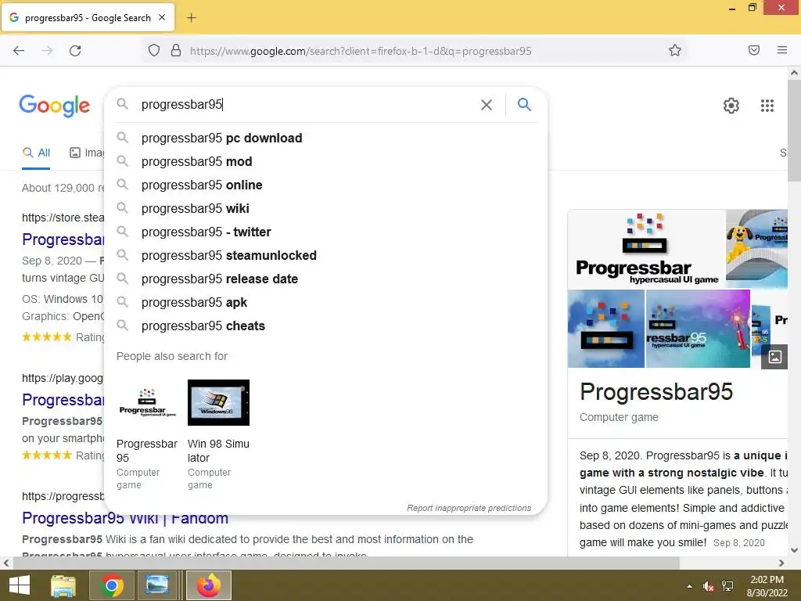Viewport: 801px width, 601px height.
Task: Click the vertical scrollbar down arrow
Action: click(794, 550)
